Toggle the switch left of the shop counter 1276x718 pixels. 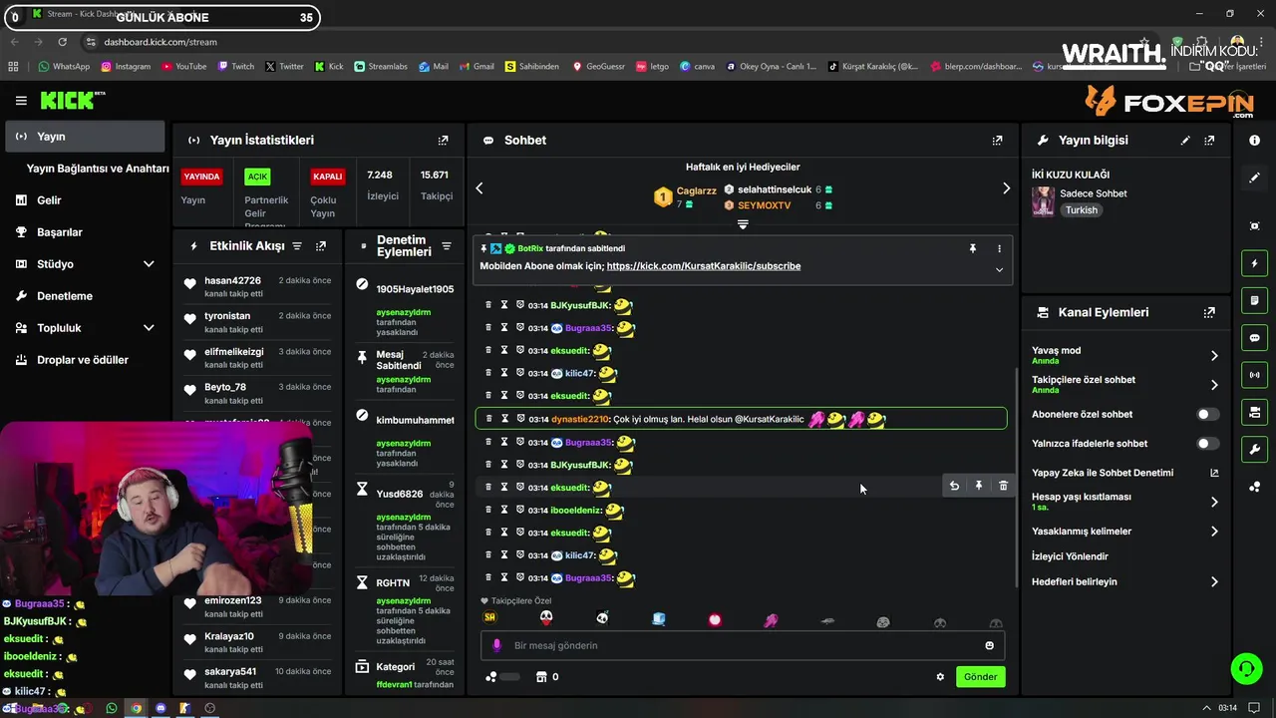[508, 677]
